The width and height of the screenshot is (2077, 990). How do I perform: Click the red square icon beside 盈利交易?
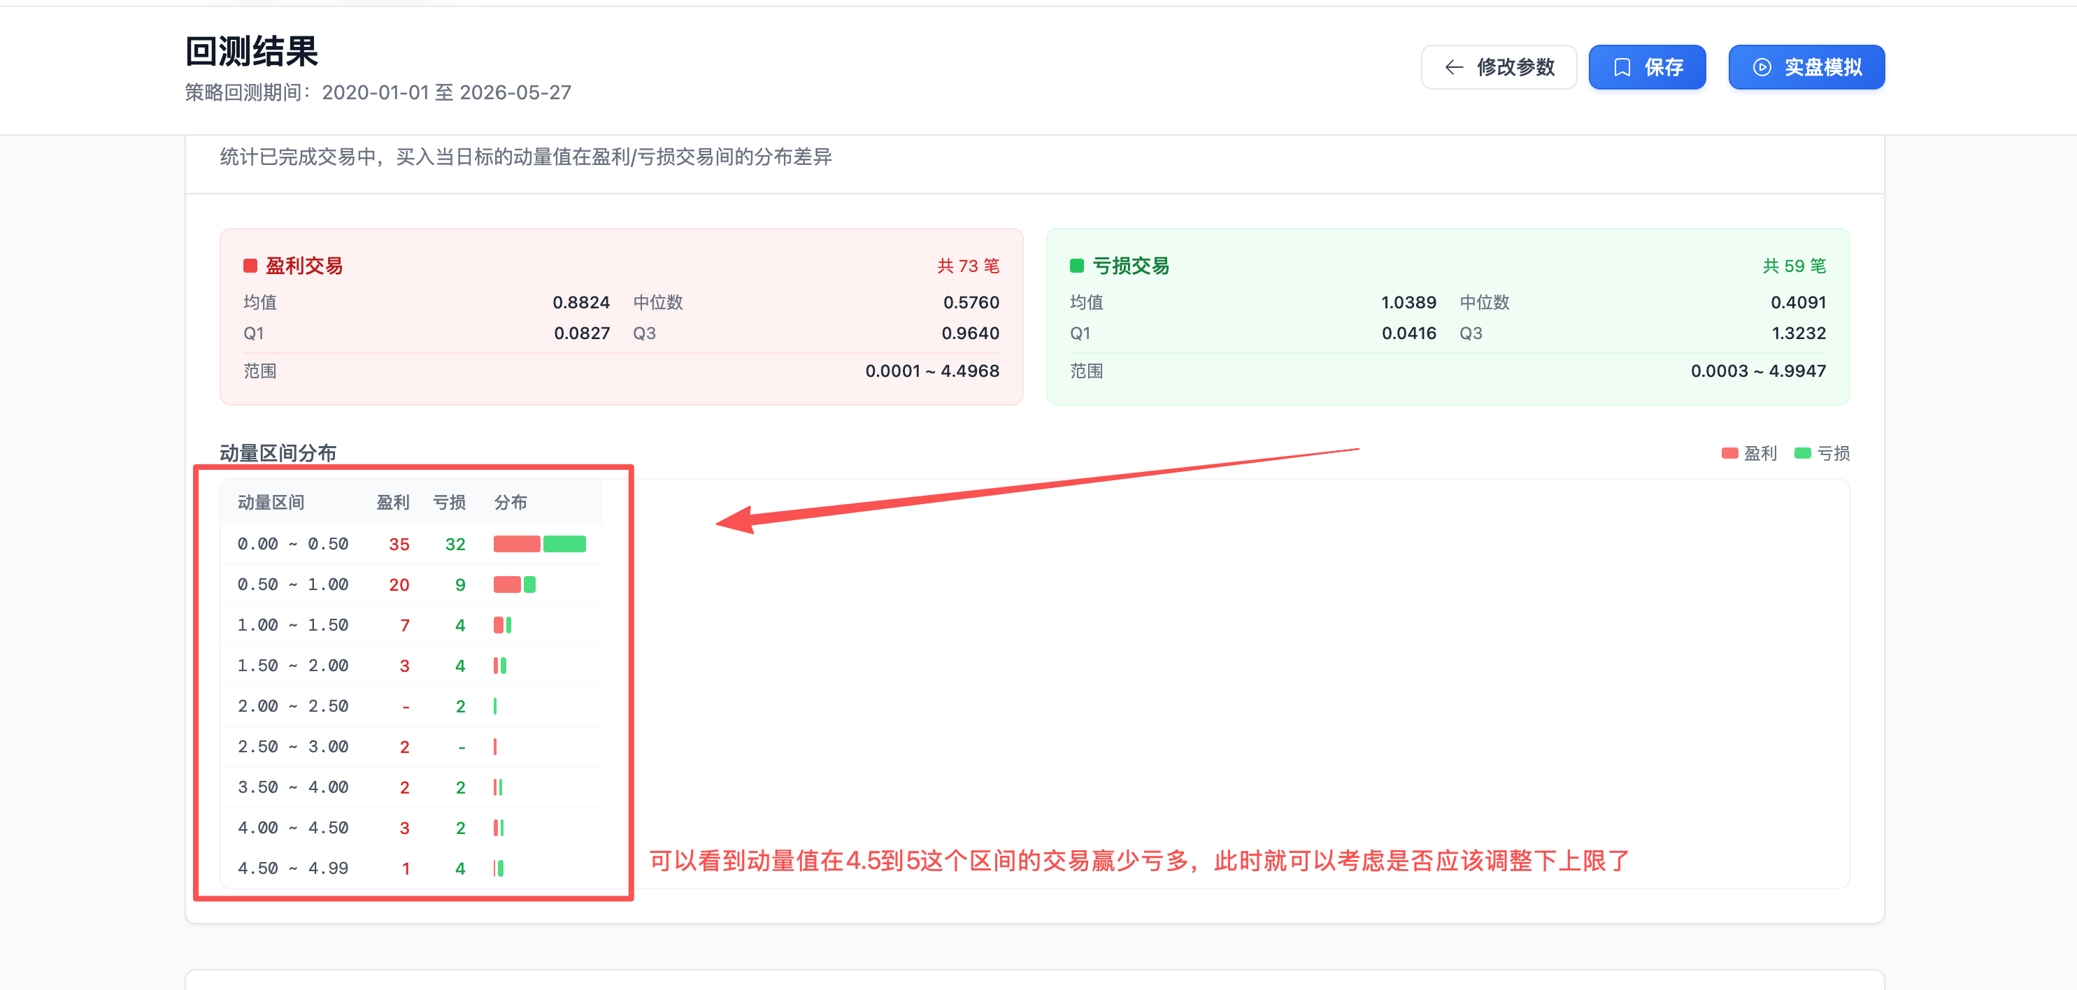[250, 266]
